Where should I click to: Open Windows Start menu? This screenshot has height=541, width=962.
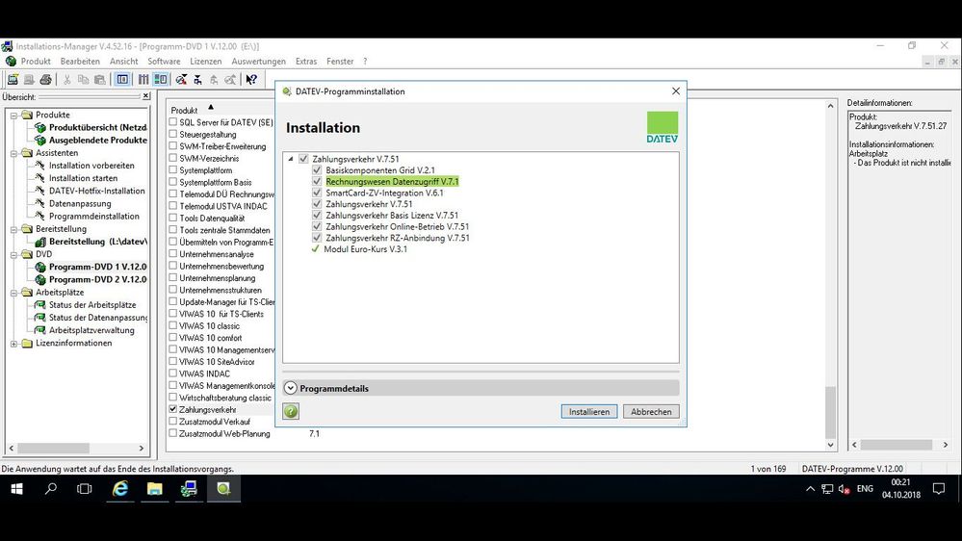coord(16,489)
